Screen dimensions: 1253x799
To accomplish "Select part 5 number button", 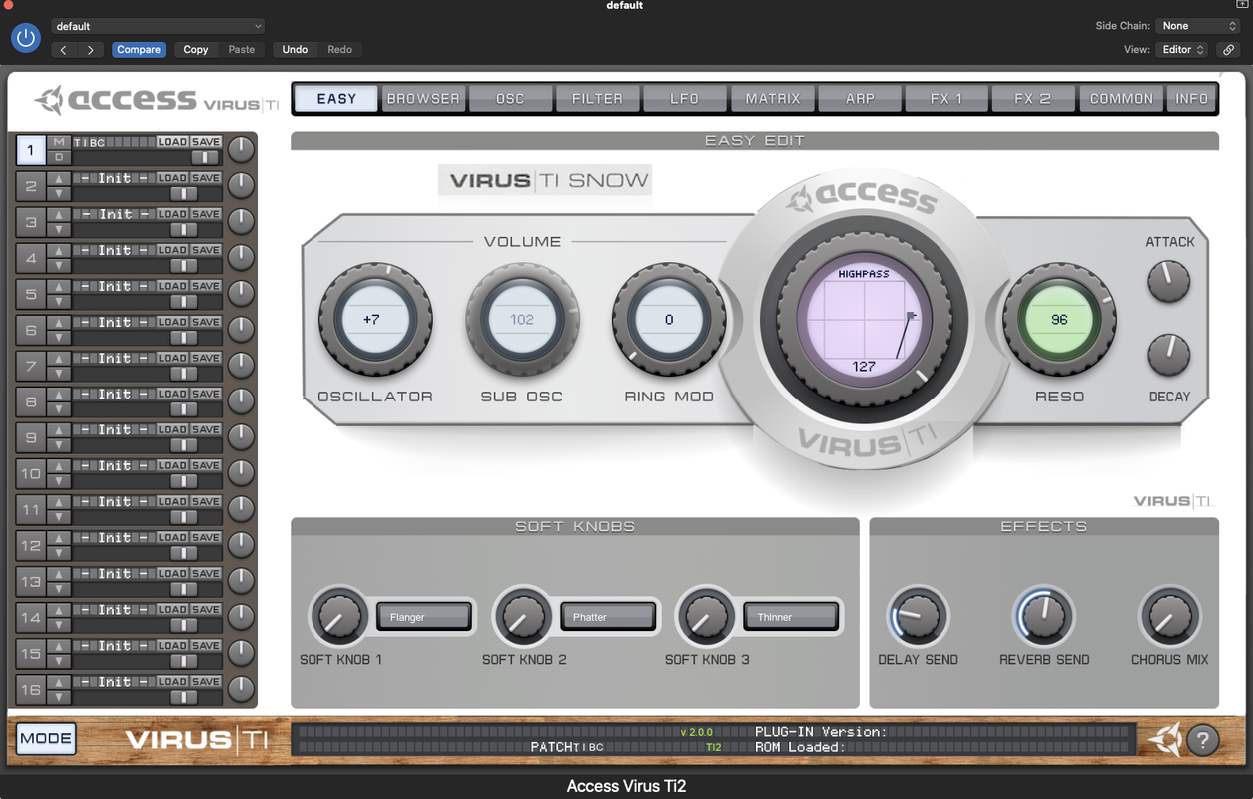I will [31, 294].
